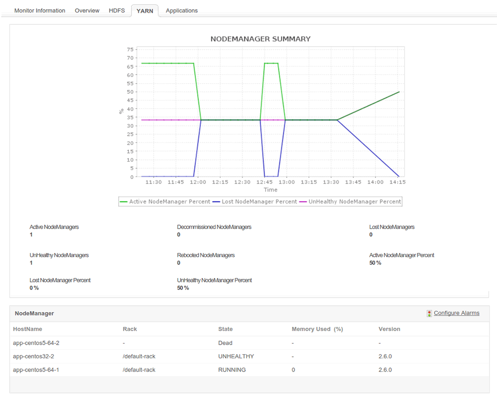The width and height of the screenshot is (497, 404).
Task: Click the Lost NodeManagers label
Action: [392, 227]
